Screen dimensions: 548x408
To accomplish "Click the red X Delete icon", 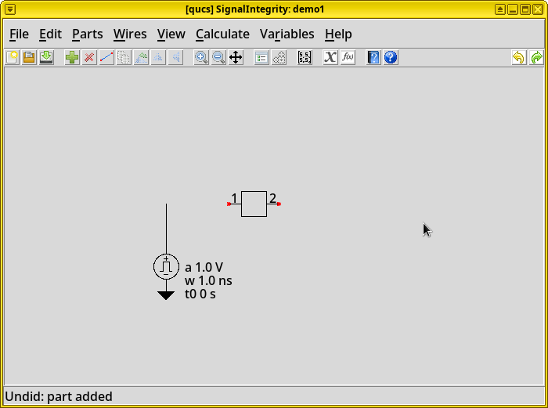I will [x=89, y=57].
